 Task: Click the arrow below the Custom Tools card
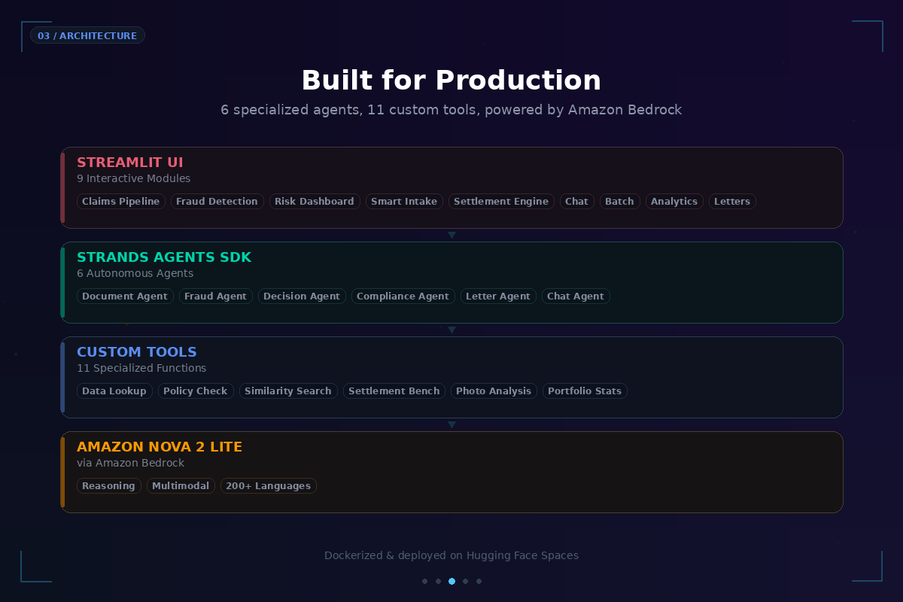[451, 424]
